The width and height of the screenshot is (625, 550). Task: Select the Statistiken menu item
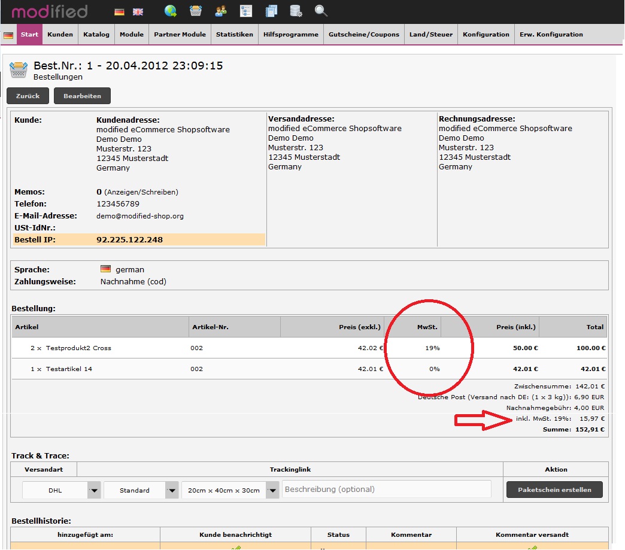(x=235, y=35)
